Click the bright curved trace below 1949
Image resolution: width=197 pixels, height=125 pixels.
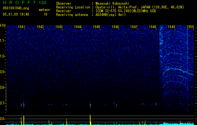coord(179,72)
